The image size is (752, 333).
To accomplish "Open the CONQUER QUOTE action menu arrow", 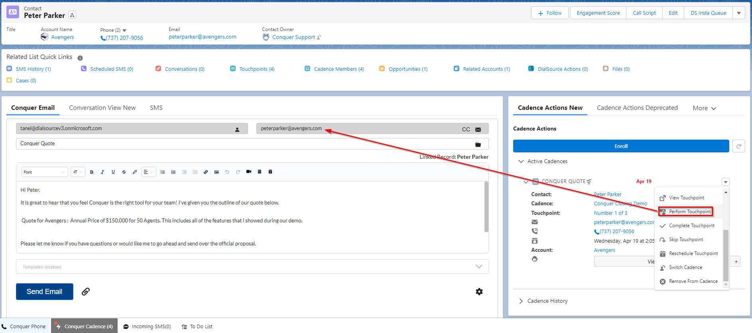I will 726,182.
